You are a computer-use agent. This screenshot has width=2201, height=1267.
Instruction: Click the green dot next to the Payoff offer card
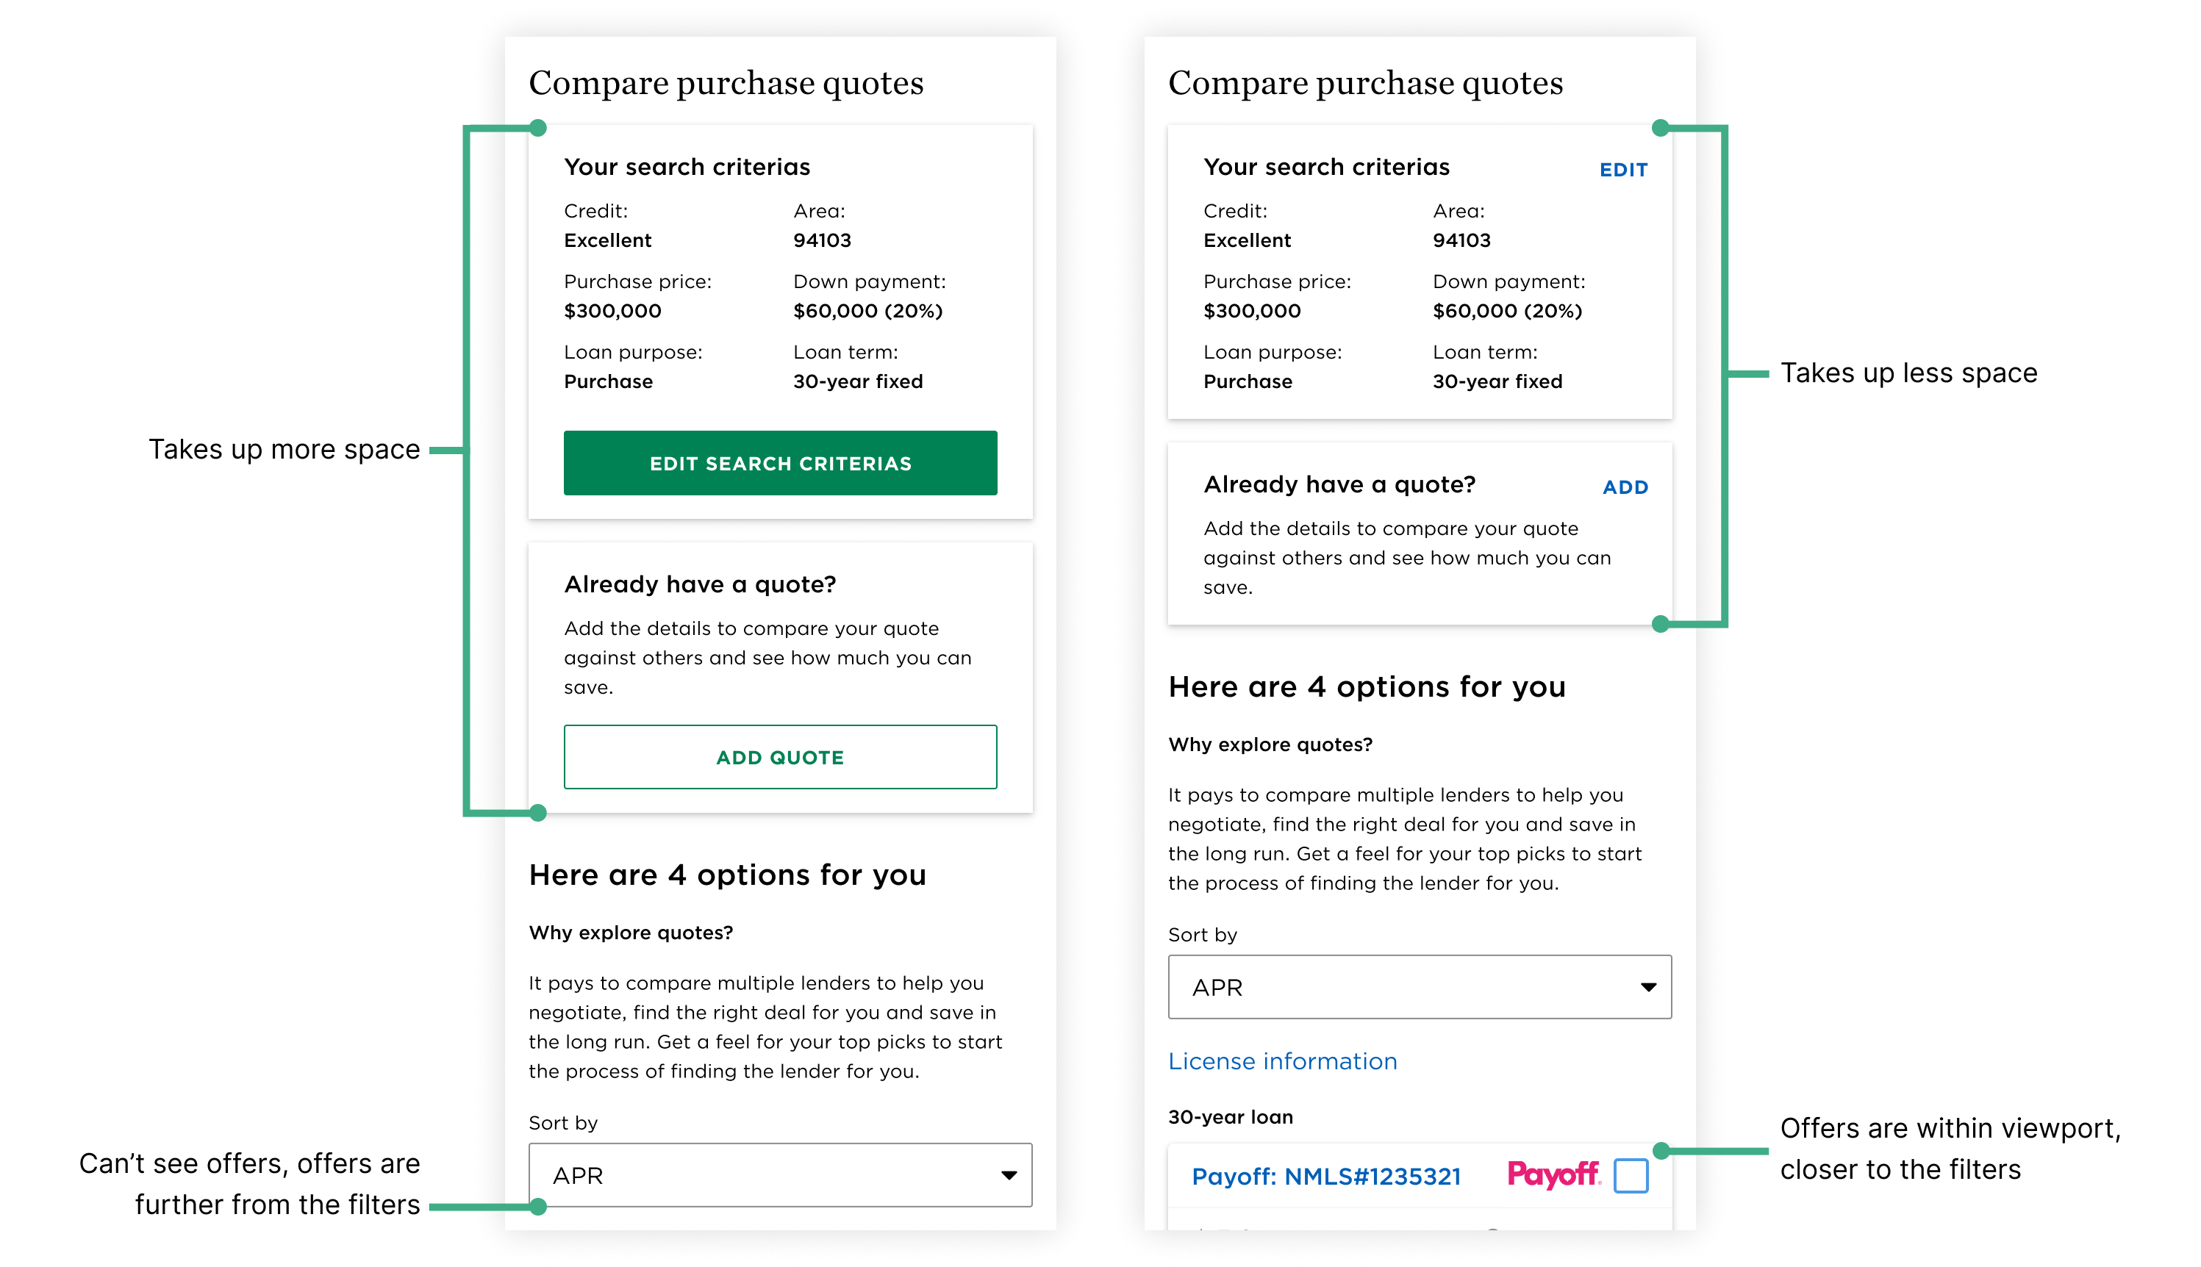click(x=1660, y=1150)
